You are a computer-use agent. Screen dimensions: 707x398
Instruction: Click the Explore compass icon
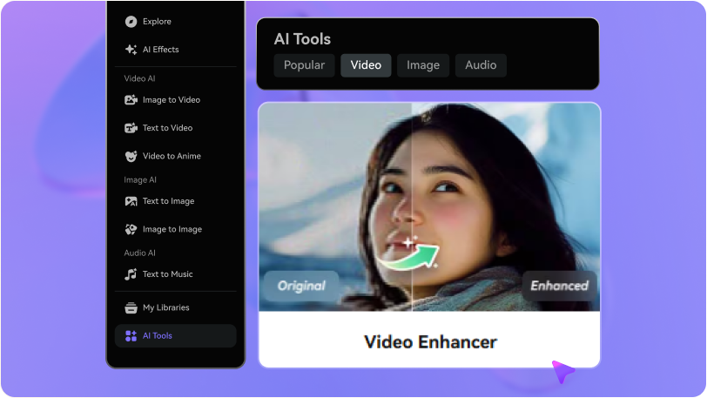(x=131, y=22)
